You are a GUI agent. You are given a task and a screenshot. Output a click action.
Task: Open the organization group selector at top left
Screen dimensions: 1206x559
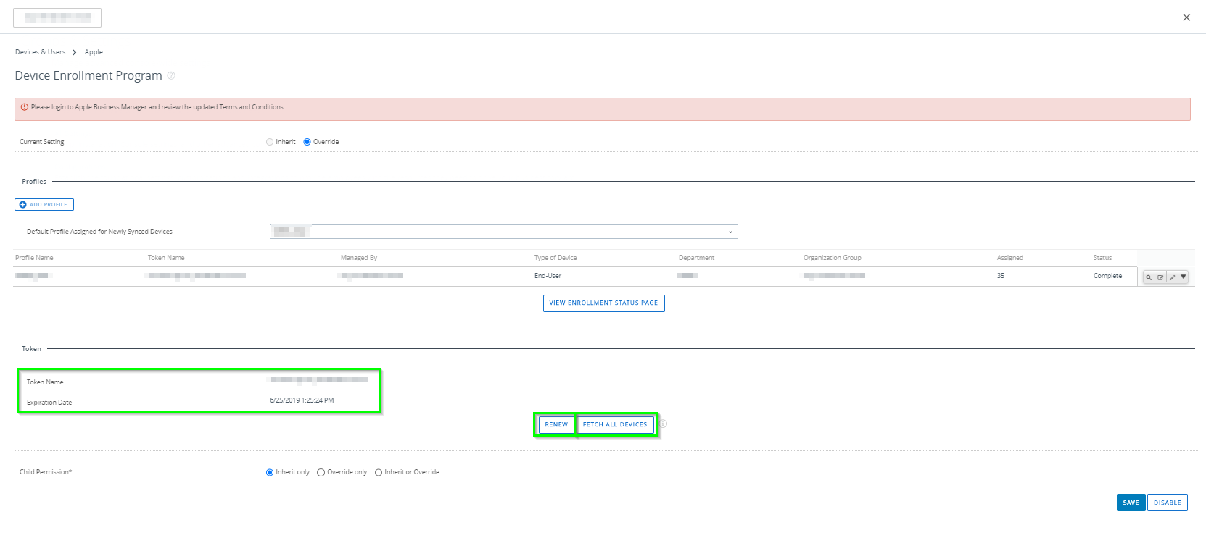click(57, 17)
